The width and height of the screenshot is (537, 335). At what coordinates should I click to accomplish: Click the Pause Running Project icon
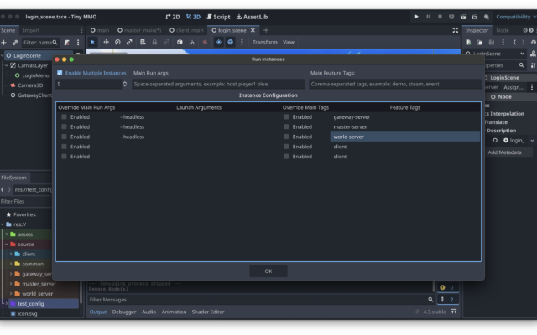[428, 17]
